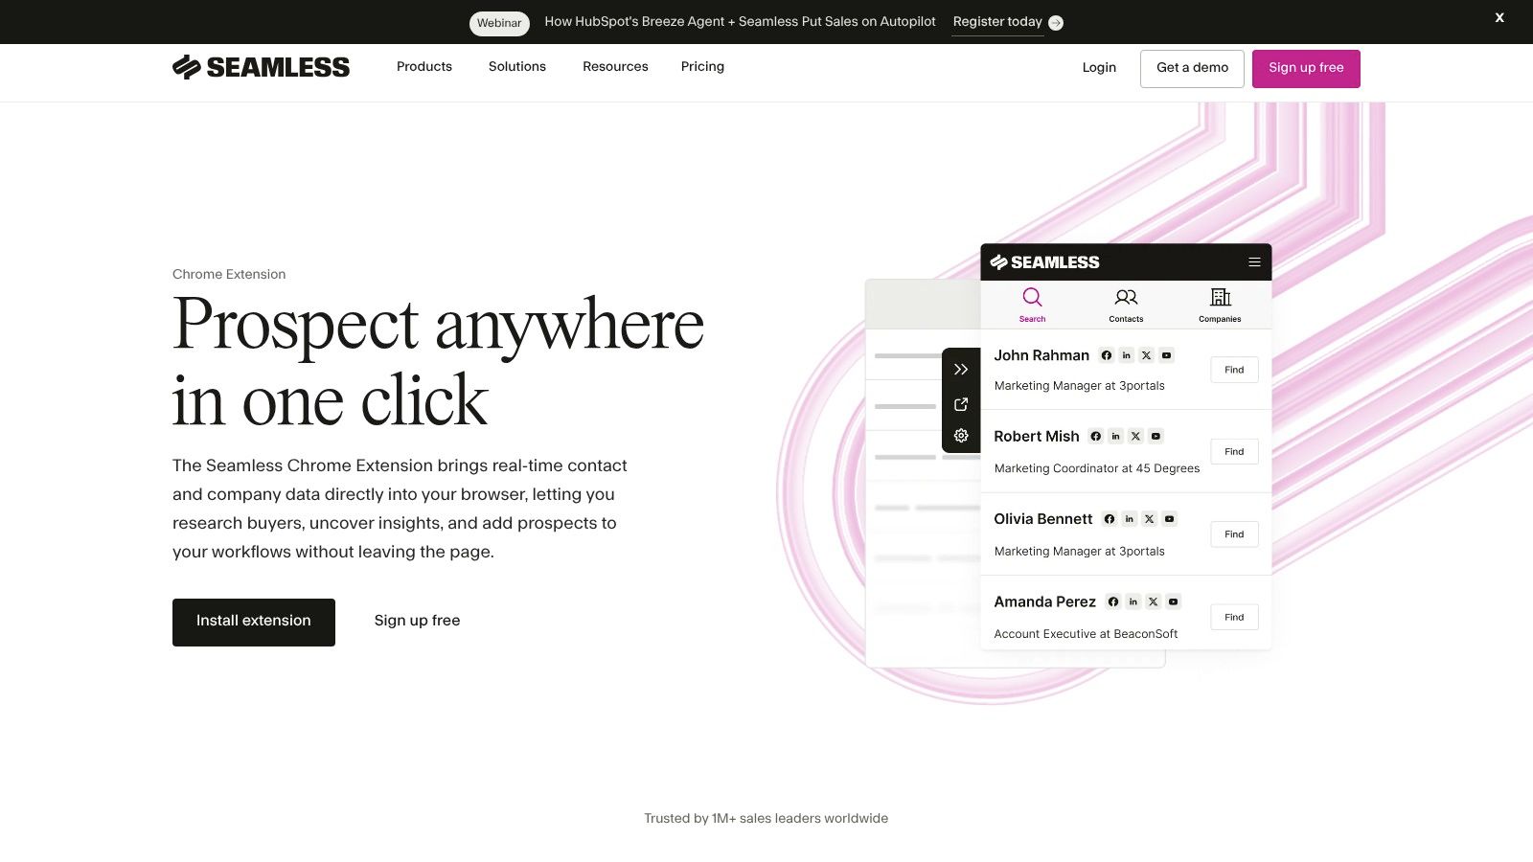Click Robert Mish's LinkedIn icon
The height and width of the screenshot is (862, 1533).
(x=1116, y=436)
